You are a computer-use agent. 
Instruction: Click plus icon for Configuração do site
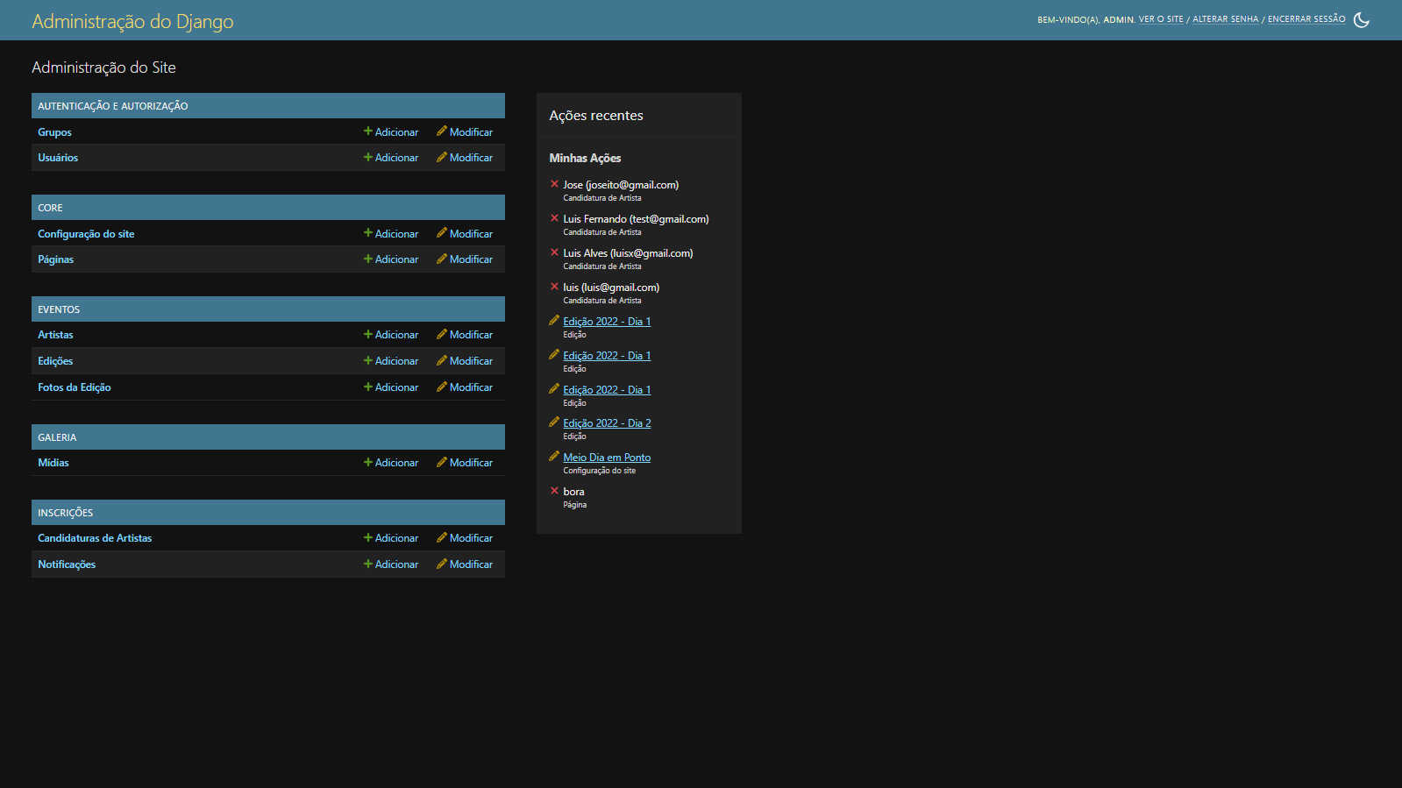click(368, 233)
